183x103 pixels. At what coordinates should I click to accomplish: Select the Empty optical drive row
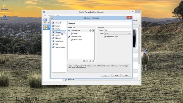coord(81,33)
